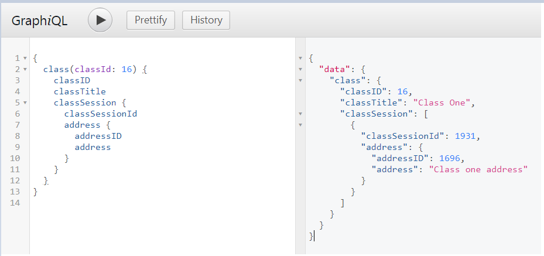Open the History panel
The height and width of the screenshot is (256, 544).
coord(206,20)
